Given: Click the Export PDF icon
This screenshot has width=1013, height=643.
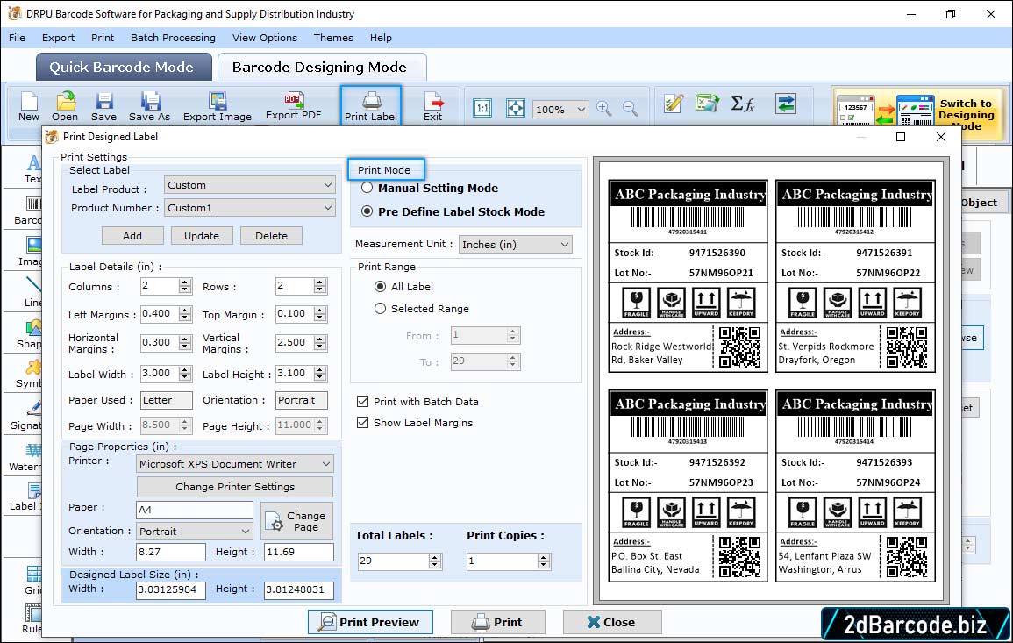Looking at the screenshot, I should click(x=293, y=106).
